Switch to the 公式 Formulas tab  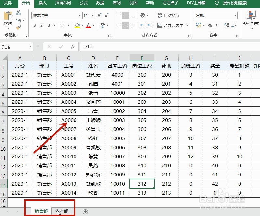(83, 3)
